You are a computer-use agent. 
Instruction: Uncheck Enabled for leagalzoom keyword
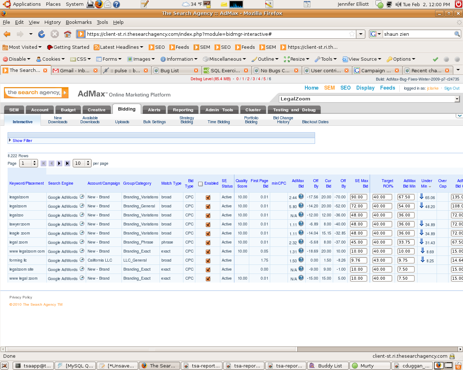click(x=208, y=198)
